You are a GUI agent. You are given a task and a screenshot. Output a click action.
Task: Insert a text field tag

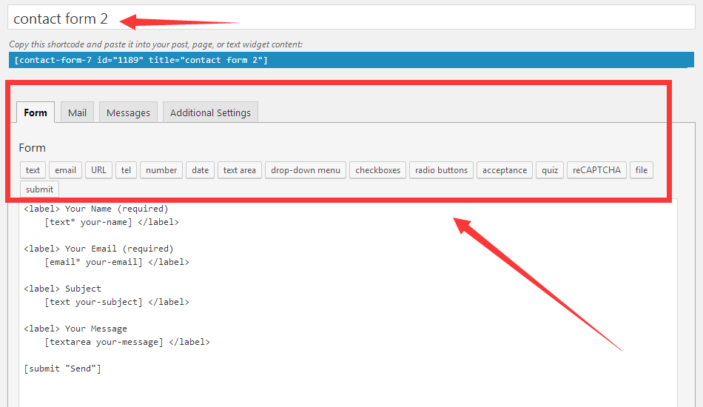click(x=33, y=170)
